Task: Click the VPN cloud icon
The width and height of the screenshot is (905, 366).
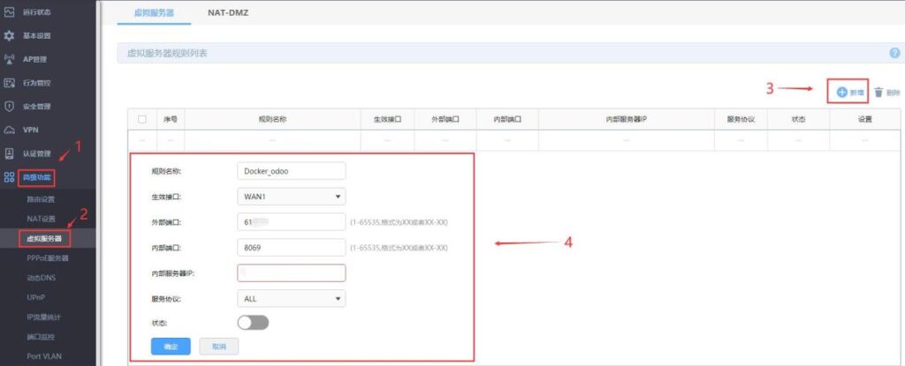Action: pos(9,131)
